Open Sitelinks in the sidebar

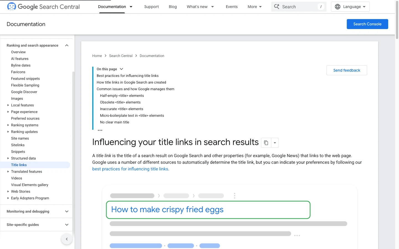pos(18,145)
